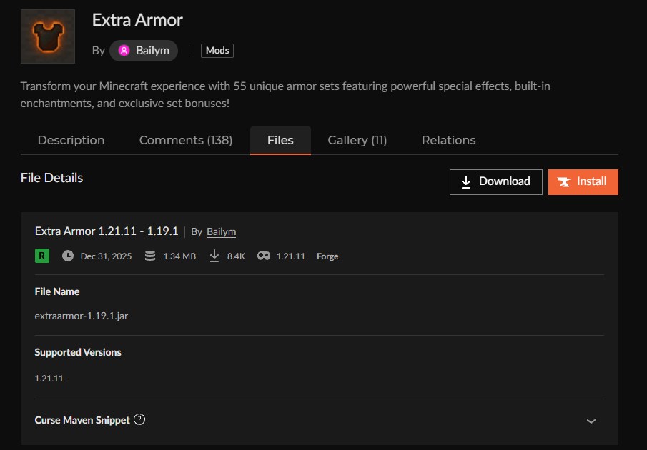Click the Extra Armor 1.21.11 - 1.19.1 file title
Viewport: 647px width, 450px height.
click(107, 231)
